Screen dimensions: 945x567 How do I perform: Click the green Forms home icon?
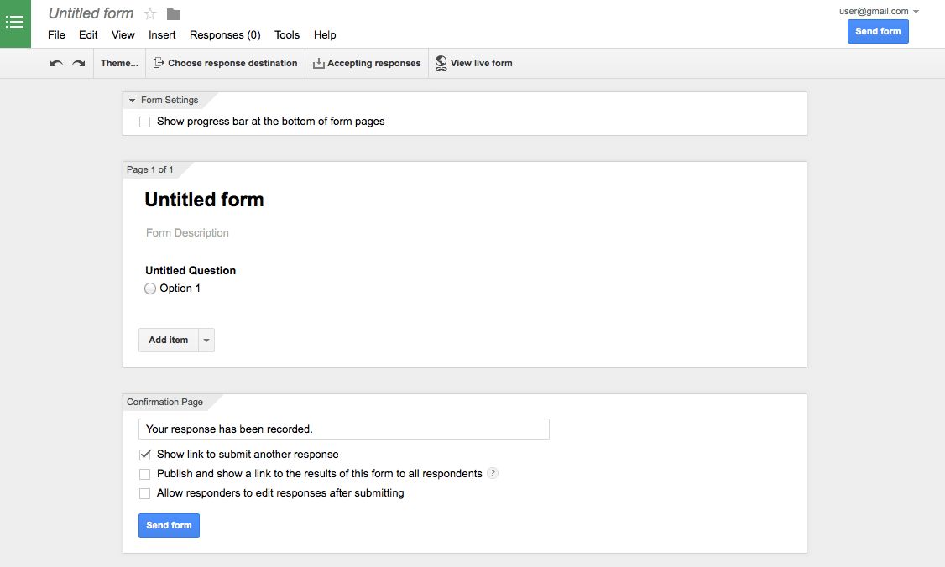pyautogui.click(x=15, y=23)
